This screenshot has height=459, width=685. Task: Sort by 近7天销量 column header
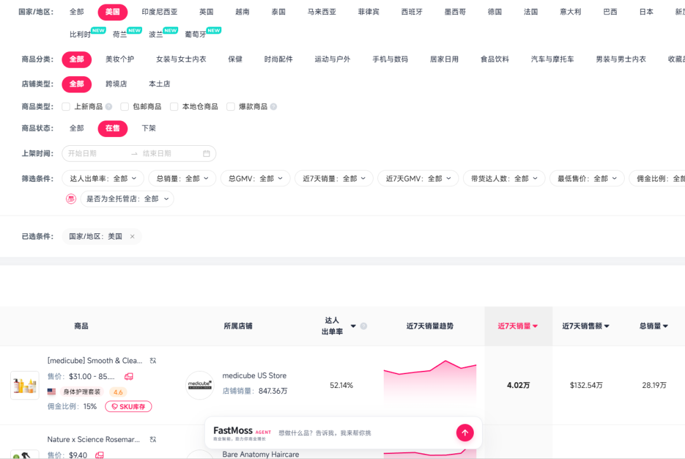coord(518,326)
